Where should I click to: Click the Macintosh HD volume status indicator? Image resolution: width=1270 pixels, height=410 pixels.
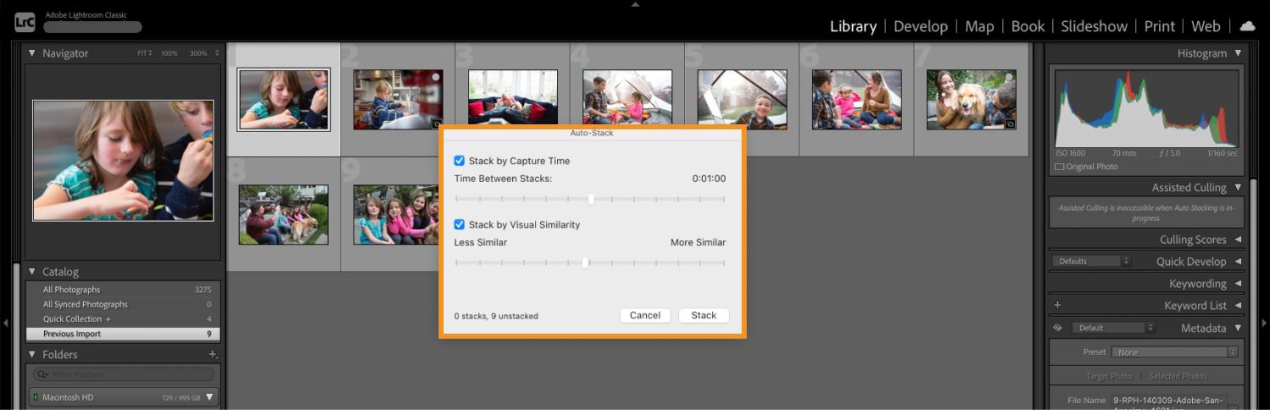pyautogui.click(x=34, y=397)
